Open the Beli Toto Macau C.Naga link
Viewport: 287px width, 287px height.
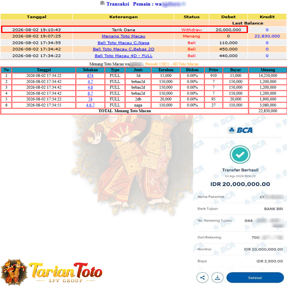pyautogui.click(x=123, y=43)
